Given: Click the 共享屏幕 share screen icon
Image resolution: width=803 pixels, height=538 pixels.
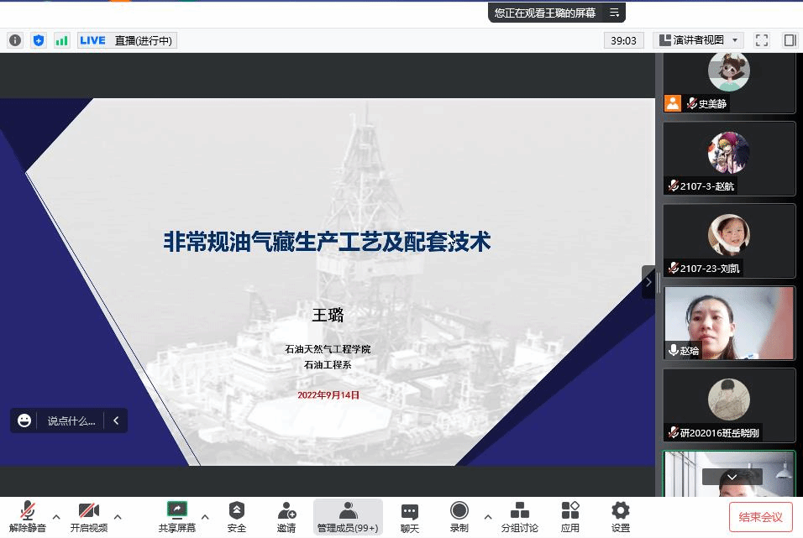Looking at the screenshot, I should [x=177, y=517].
